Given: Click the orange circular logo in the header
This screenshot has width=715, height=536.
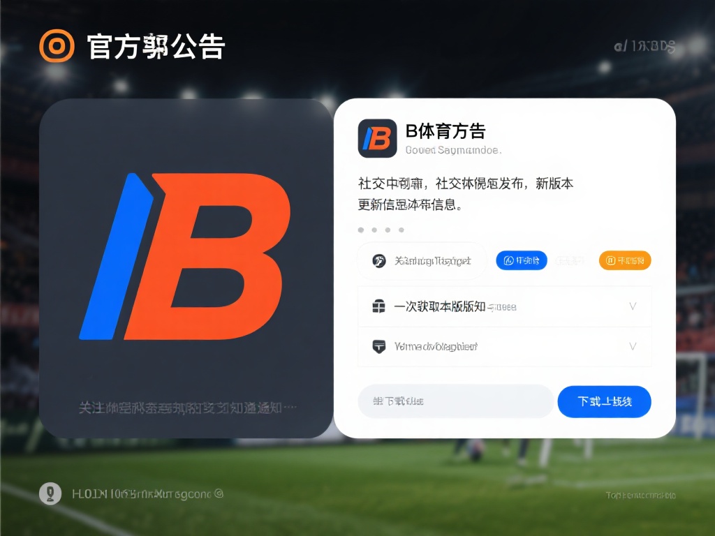Looking at the screenshot, I should (57, 45).
